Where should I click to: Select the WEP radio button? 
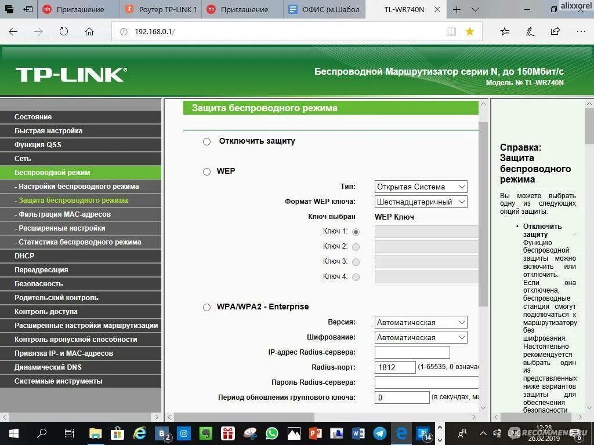click(x=207, y=172)
